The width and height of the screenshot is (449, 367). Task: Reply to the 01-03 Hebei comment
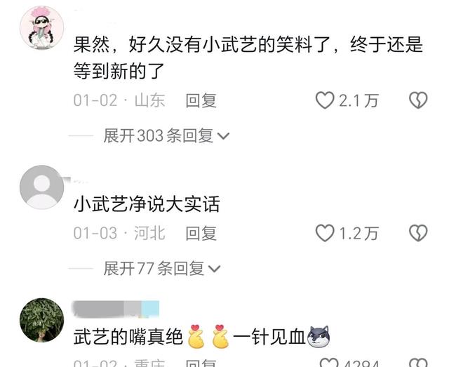pyautogui.click(x=201, y=233)
